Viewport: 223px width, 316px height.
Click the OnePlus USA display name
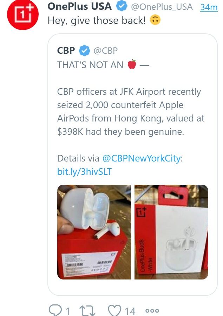point(79,6)
